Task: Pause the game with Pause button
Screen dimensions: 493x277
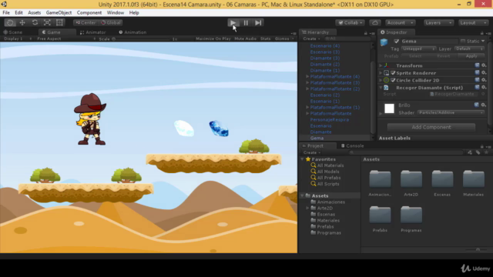Action: click(x=246, y=22)
